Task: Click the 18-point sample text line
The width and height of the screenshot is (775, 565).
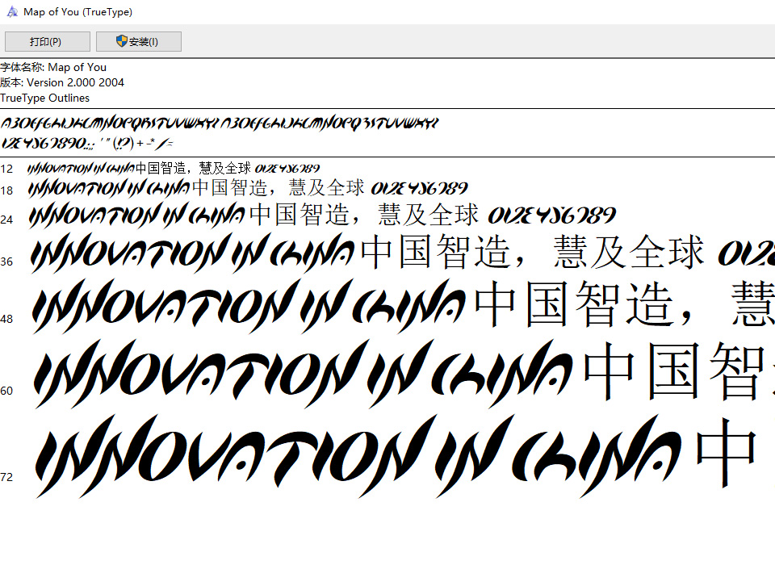Action: pos(248,188)
